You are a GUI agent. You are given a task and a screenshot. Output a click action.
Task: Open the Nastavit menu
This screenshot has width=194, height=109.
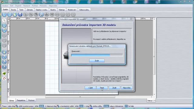26,6
